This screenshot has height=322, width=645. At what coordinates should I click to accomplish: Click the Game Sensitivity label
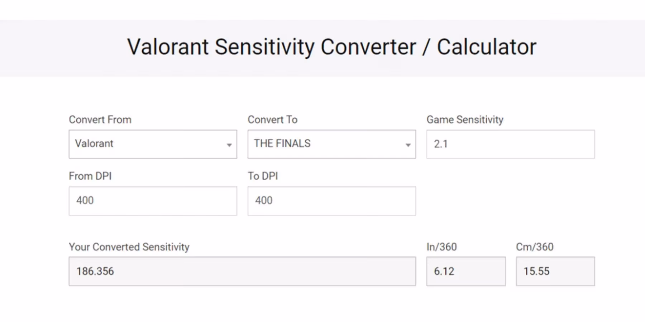pos(465,119)
